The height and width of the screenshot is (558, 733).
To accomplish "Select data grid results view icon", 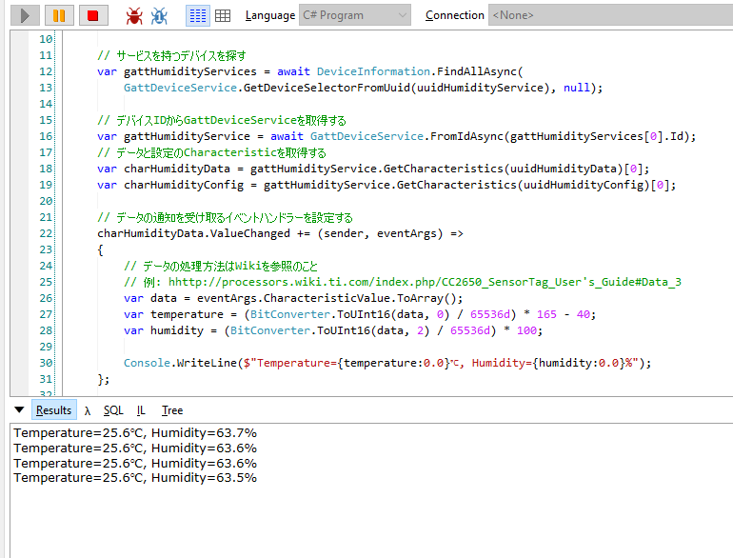I will click(x=223, y=16).
